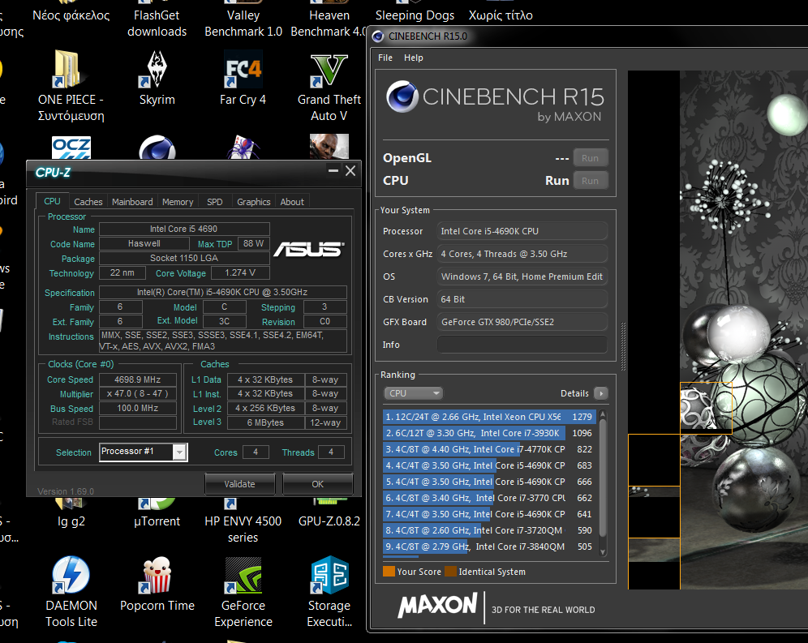
Task: Click the ASUS logo in CPU-Z
Action: (x=308, y=250)
